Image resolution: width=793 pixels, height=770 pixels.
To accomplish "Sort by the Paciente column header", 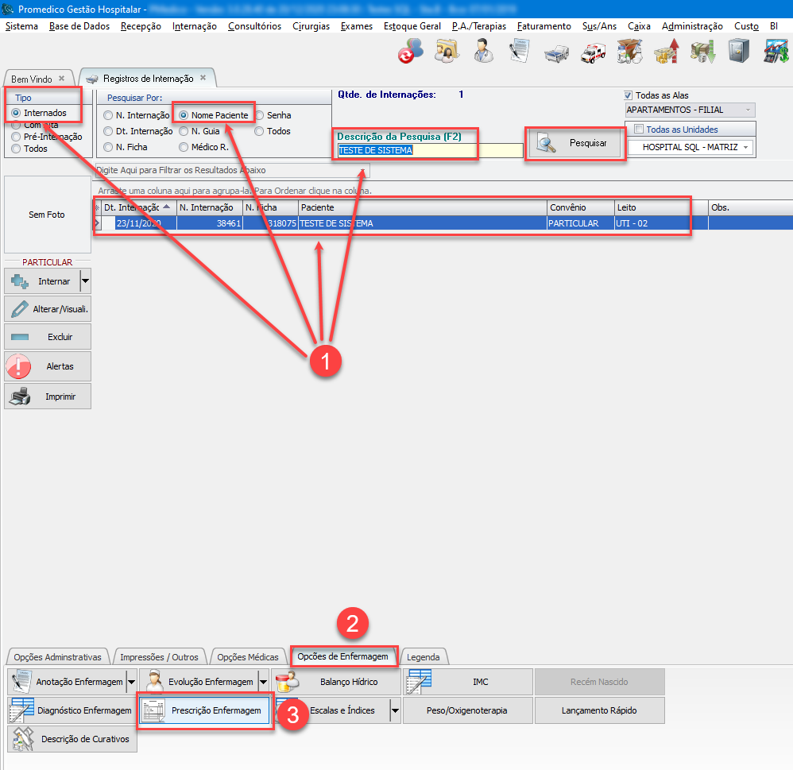I will pos(421,207).
